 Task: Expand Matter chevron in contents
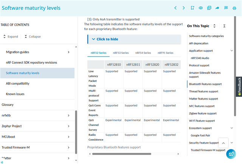click(68, 158)
